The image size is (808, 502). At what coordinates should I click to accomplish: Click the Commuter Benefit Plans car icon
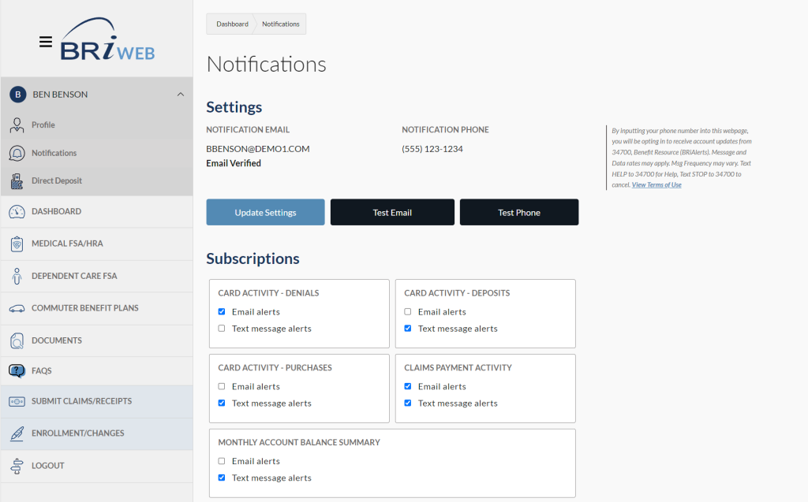(x=17, y=308)
